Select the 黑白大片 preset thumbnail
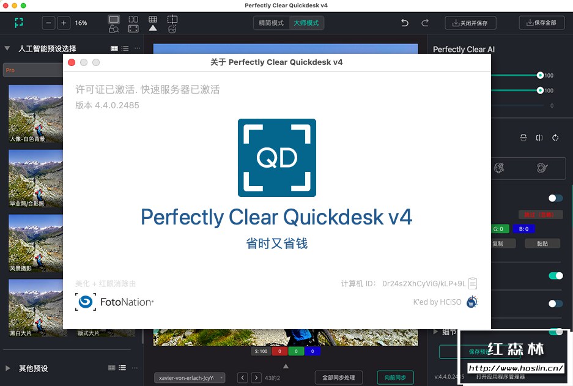 coord(36,308)
